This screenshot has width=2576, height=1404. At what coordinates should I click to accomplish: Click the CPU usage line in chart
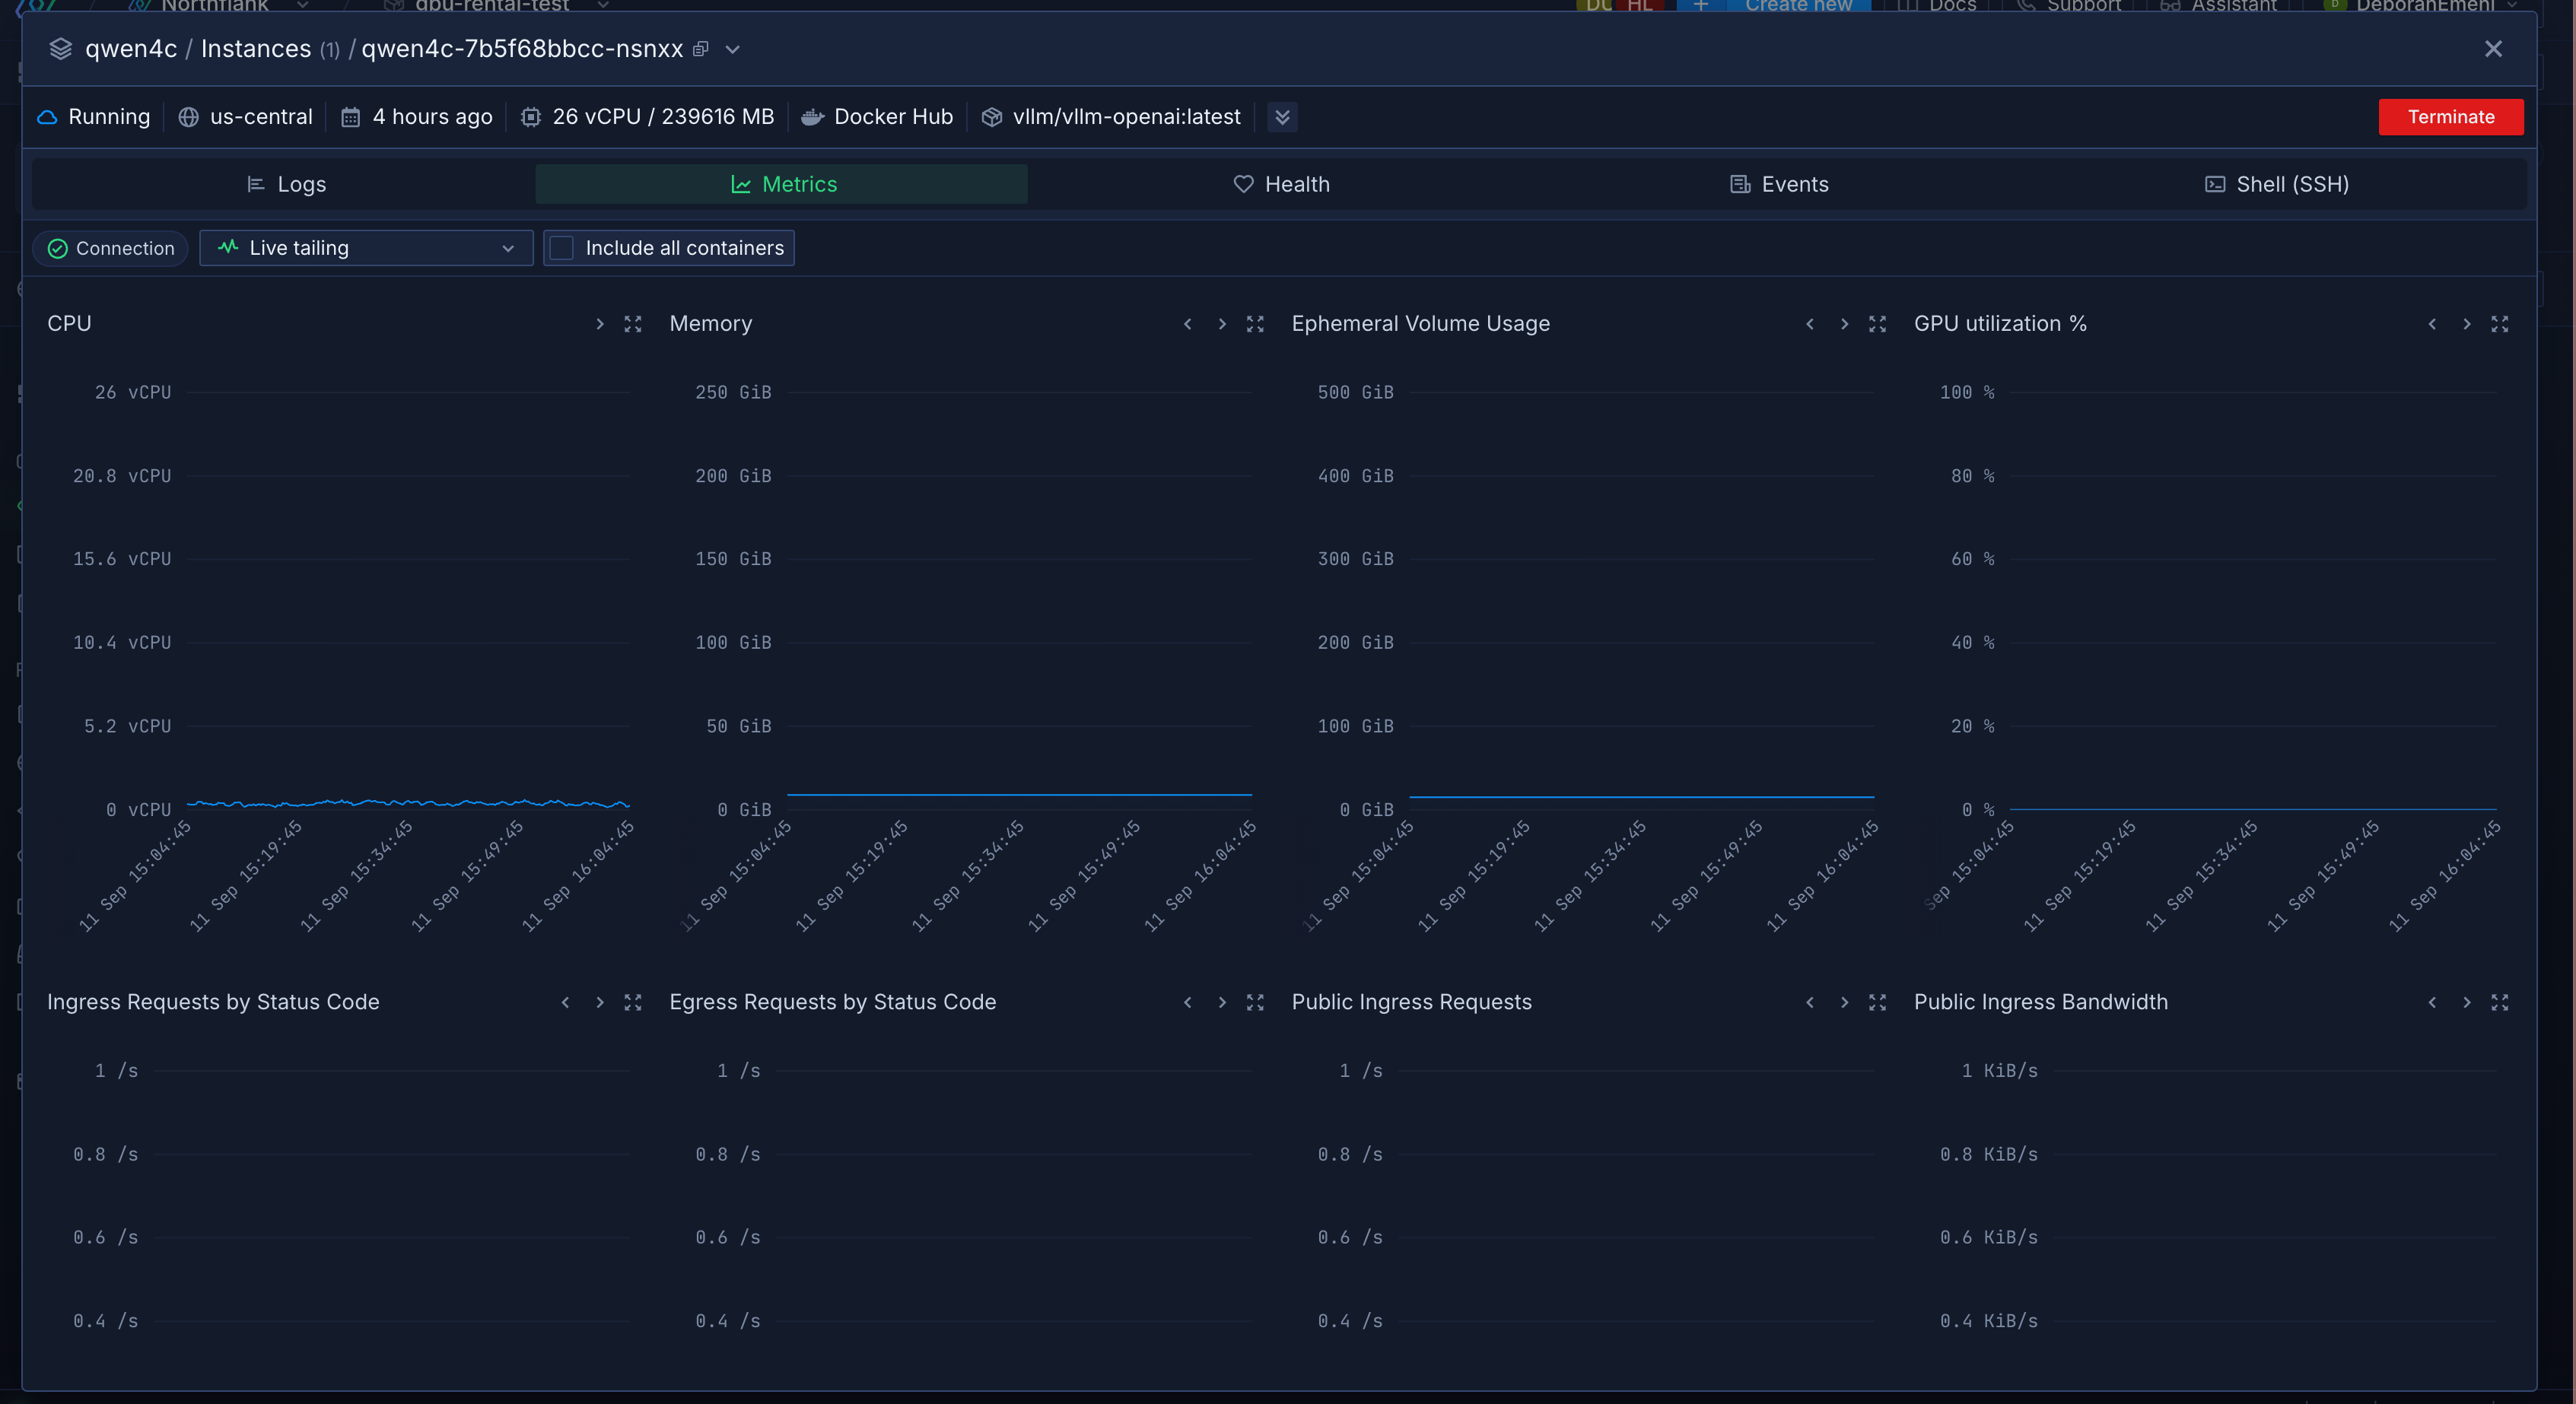click(x=408, y=803)
